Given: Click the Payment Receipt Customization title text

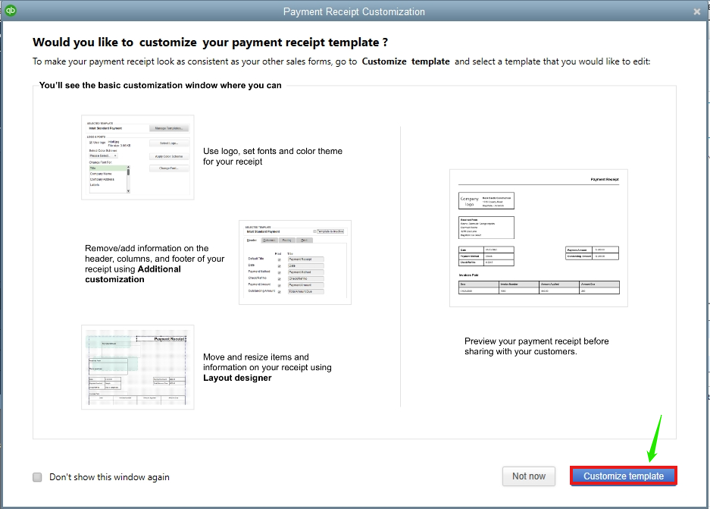Looking at the screenshot, I should pyautogui.click(x=354, y=12).
